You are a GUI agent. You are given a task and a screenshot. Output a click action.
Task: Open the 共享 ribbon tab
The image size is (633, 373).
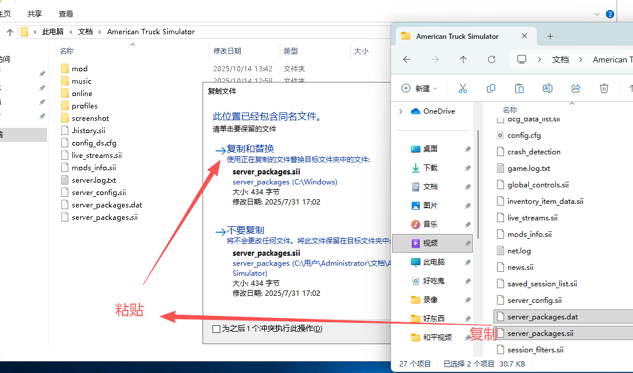click(35, 14)
